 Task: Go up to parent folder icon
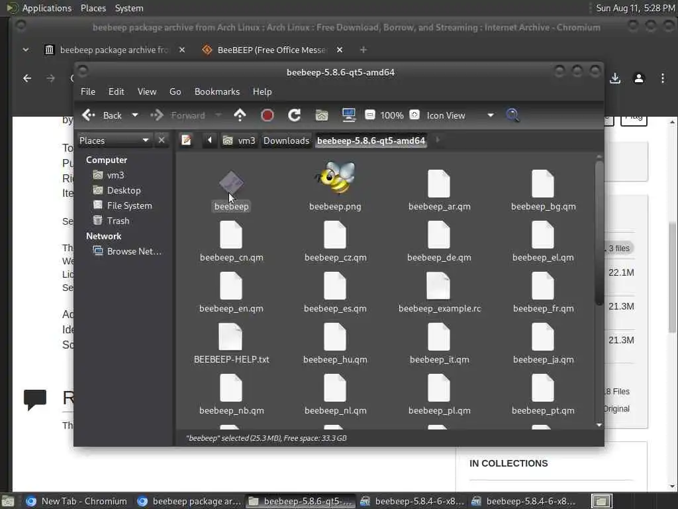[x=240, y=115]
